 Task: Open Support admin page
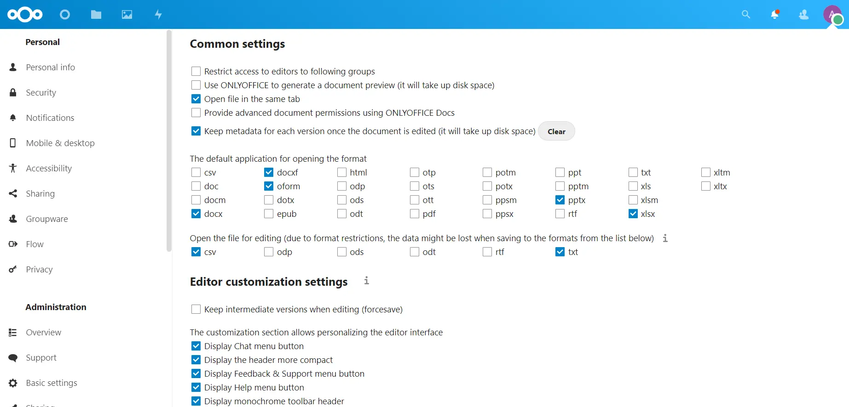(41, 357)
